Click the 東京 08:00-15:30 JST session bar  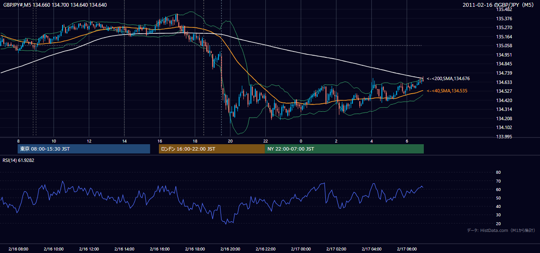click(84, 149)
